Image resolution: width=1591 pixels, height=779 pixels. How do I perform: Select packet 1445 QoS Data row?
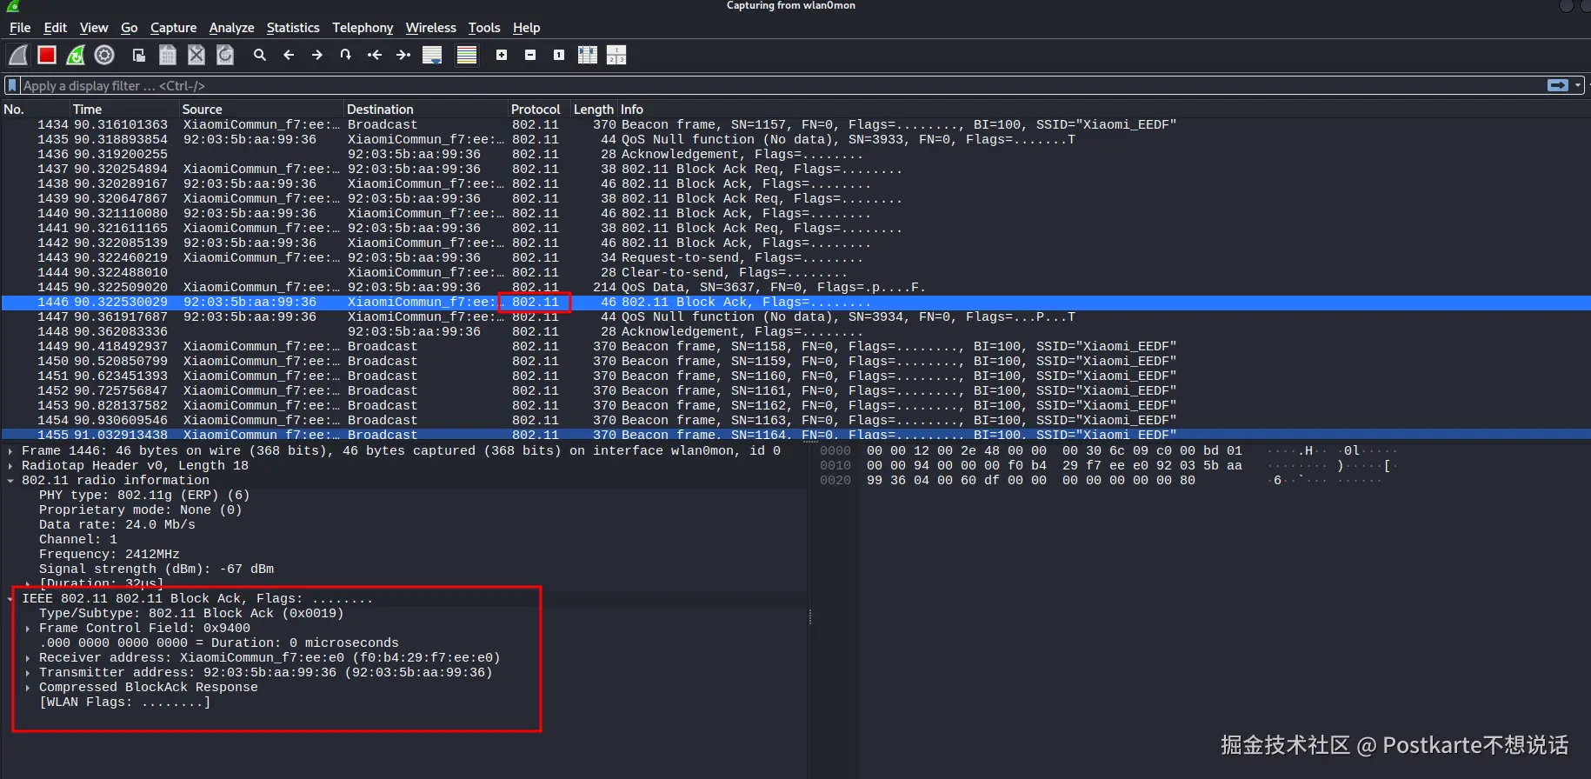[795, 287]
